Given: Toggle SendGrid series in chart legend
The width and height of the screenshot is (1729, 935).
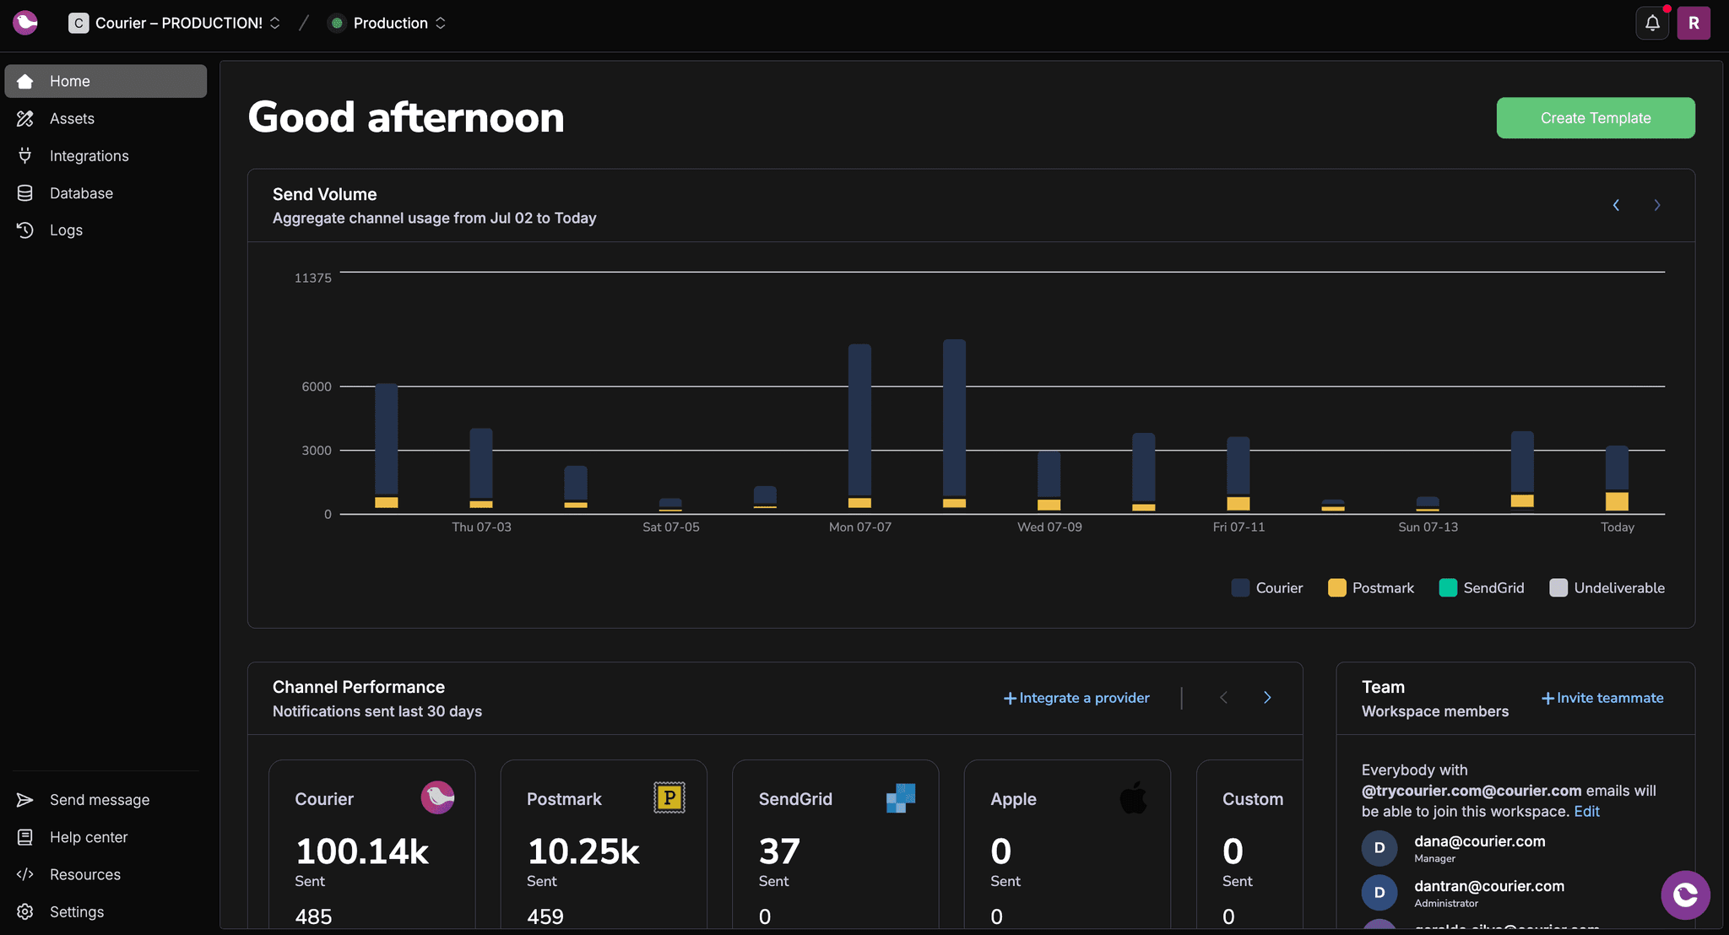Looking at the screenshot, I should tap(1482, 588).
